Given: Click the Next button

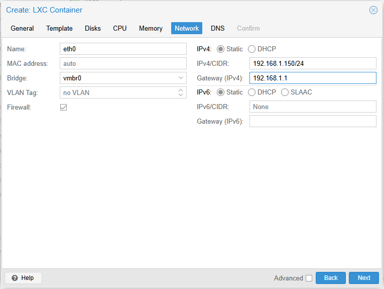Looking at the screenshot, I should pos(364,278).
